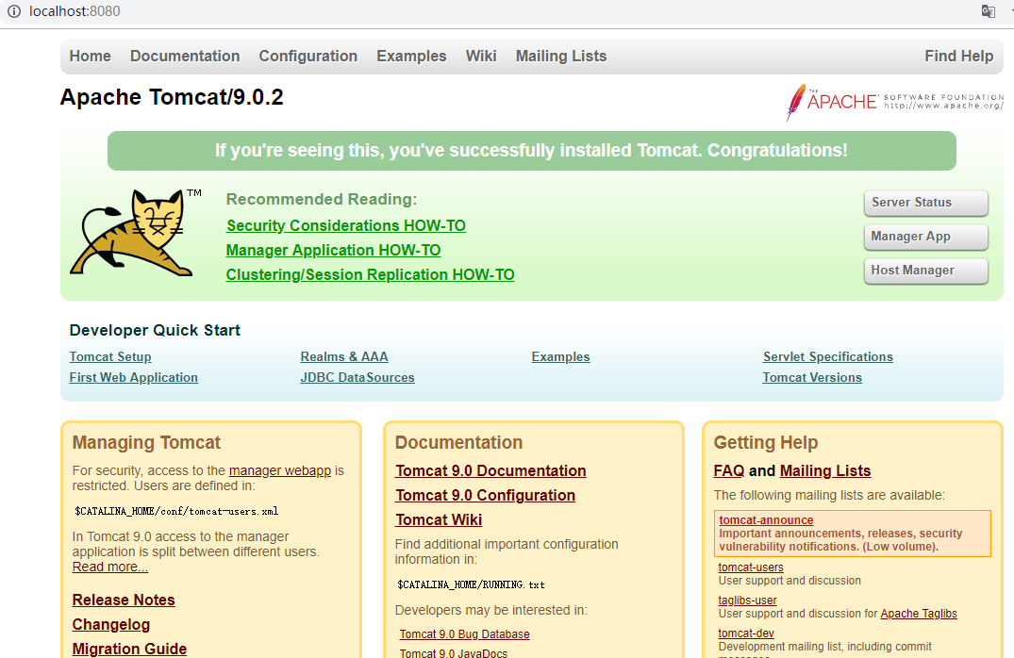The width and height of the screenshot is (1014, 658).
Task: Open the Clustering/Session Replication HOW-TO
Action: 370,274
